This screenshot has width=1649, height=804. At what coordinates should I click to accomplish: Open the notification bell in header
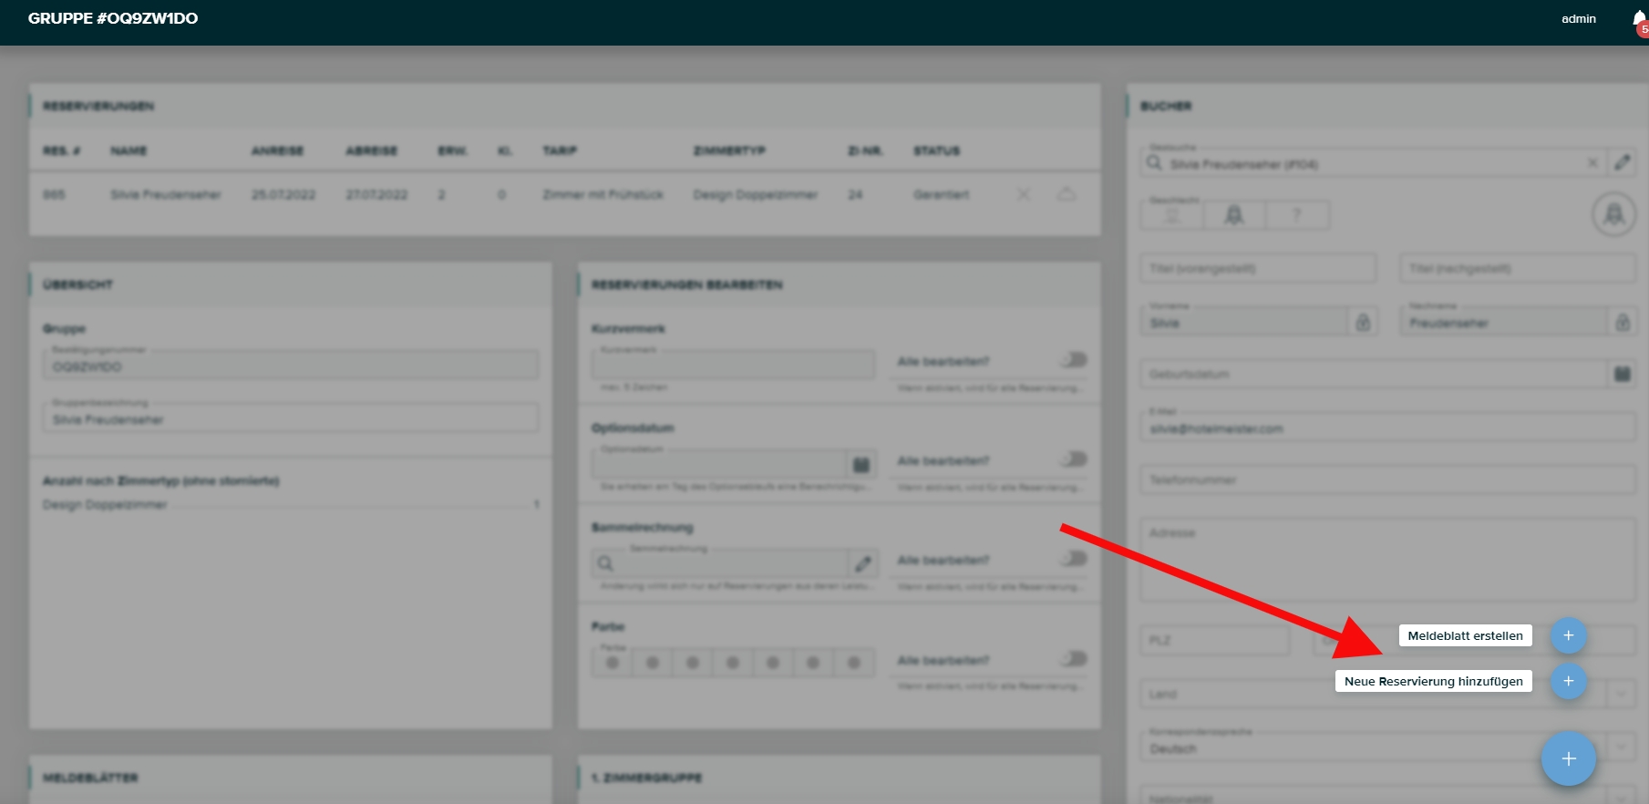1639,20
